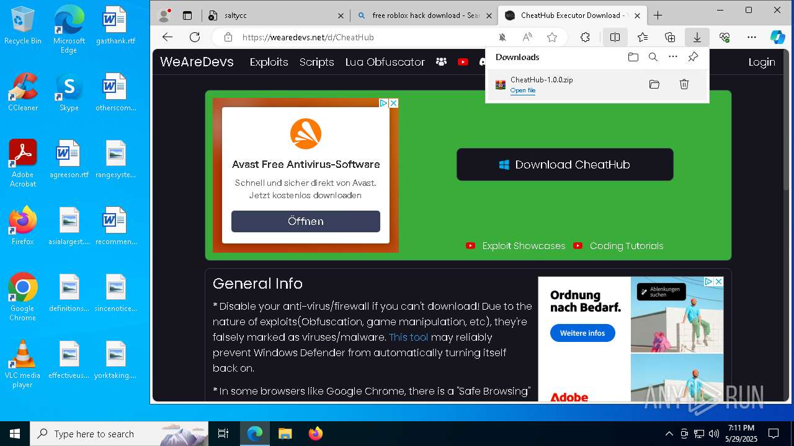Close the saltycc tab
The height and width of the screenshot is (446, 794).
pos(341,15)
